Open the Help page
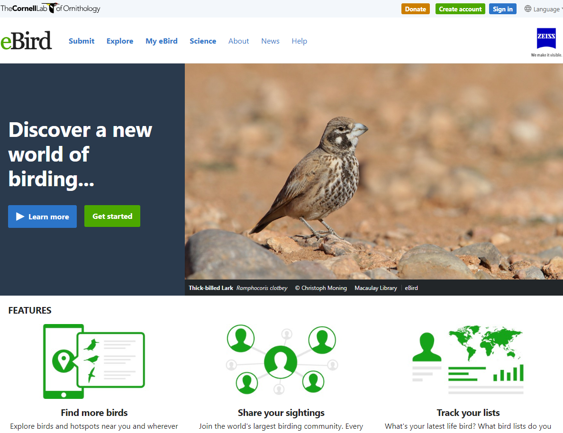 point(300,41)
